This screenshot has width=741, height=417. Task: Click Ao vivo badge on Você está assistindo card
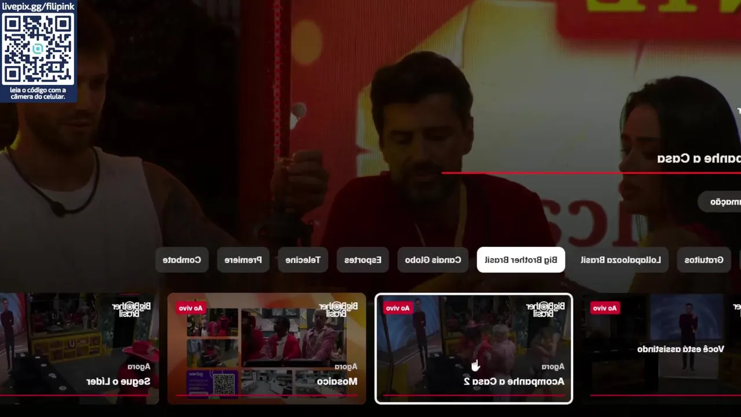tap(604, 308)
